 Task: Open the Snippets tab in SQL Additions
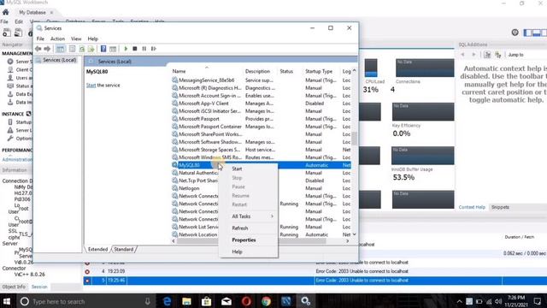pyautogui.click(x=500, y=207)
